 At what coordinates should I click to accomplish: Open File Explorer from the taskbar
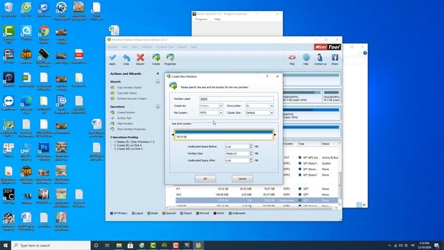(119, 245)
